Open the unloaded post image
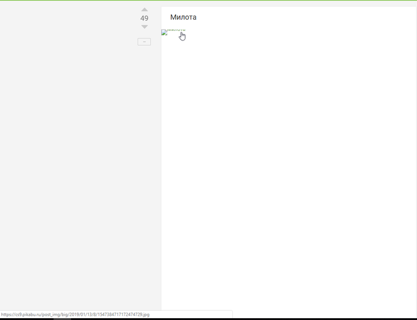 (173, 32)
